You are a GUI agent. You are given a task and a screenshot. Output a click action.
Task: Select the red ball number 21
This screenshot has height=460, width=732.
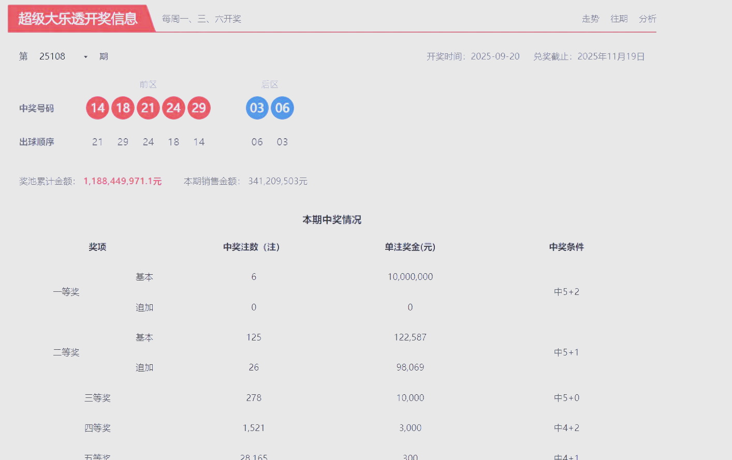point(148,108)
